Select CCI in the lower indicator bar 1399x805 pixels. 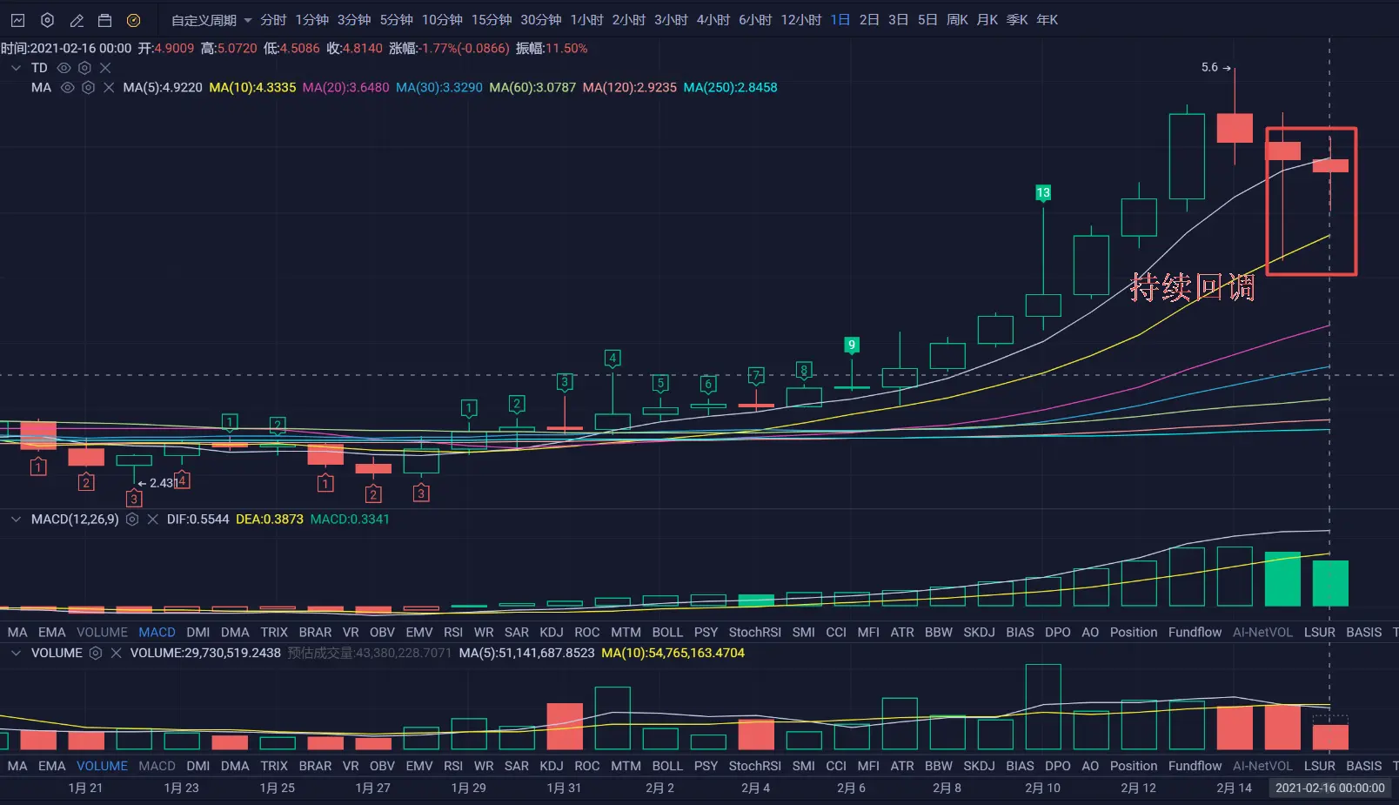pos(835,767)
